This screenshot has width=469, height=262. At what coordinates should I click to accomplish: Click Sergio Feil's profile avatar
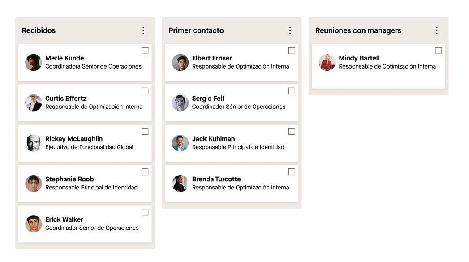(180, 103)
